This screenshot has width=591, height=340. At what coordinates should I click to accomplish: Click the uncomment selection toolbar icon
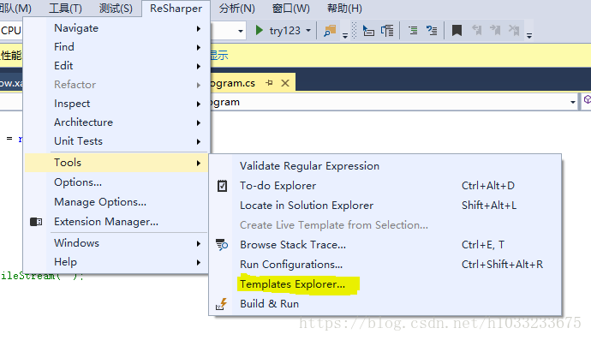pos(432,31)
